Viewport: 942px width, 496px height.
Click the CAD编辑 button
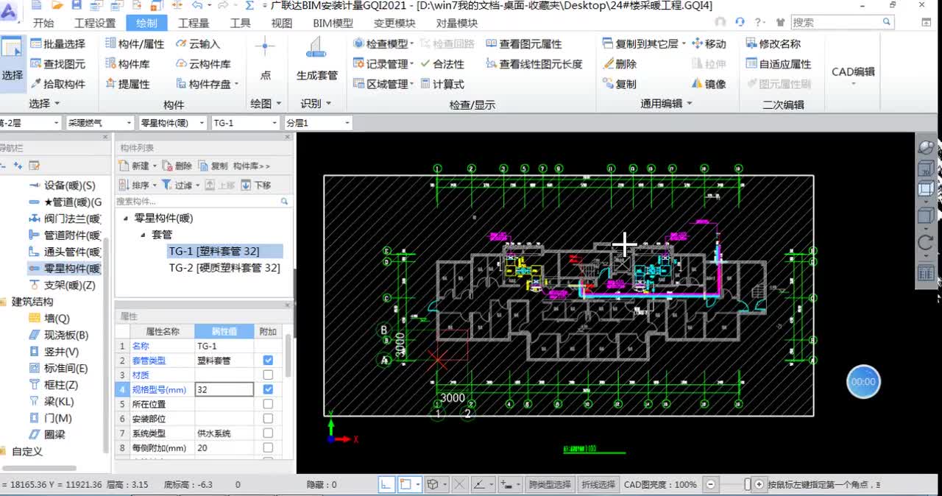(853, 72)
